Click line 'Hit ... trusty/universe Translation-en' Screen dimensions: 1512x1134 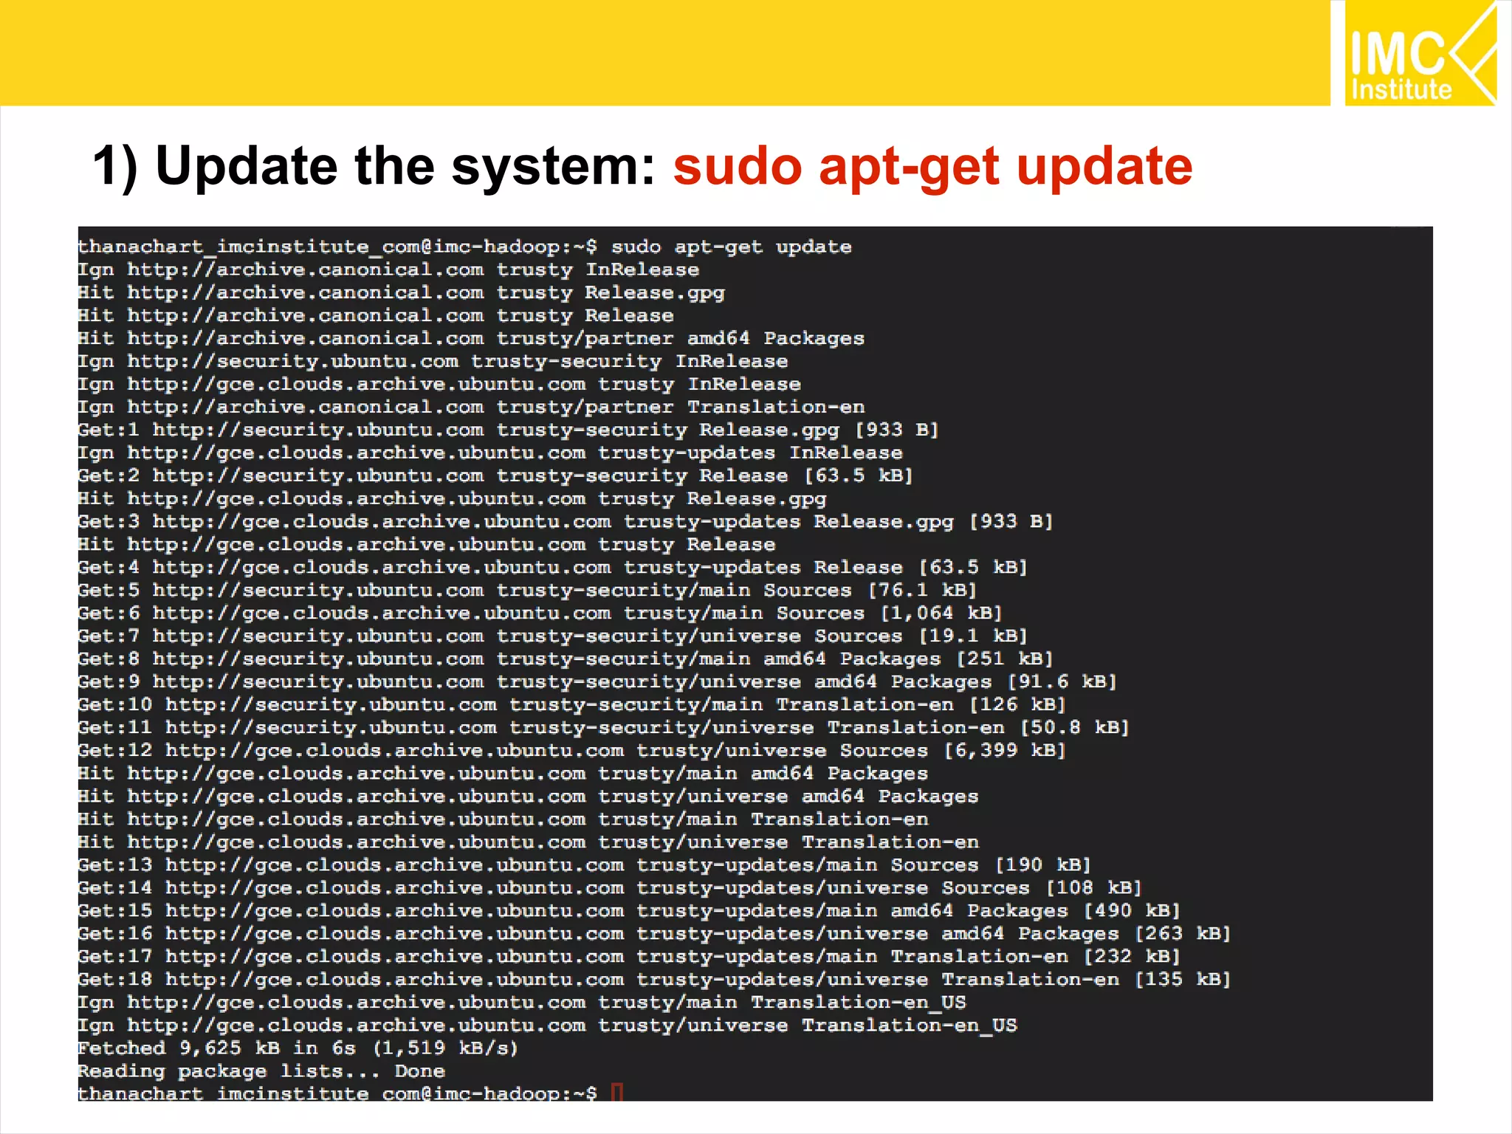click(528, 842)
